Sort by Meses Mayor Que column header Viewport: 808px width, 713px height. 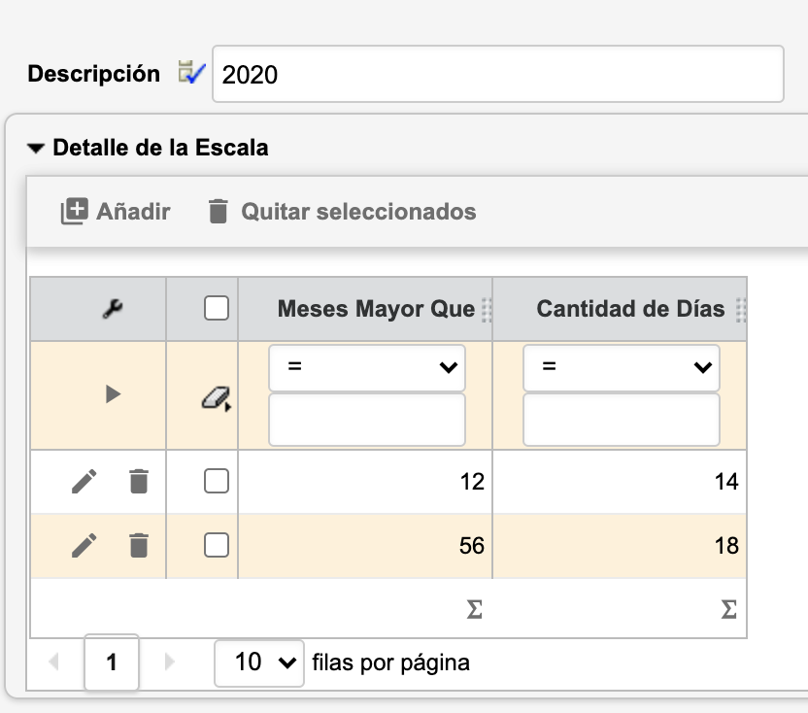(x=376, y=309)
